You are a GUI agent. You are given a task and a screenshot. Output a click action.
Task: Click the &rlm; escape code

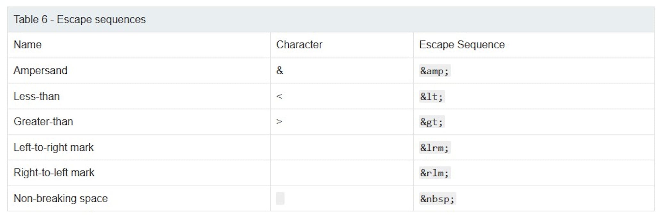pos(435,173)
